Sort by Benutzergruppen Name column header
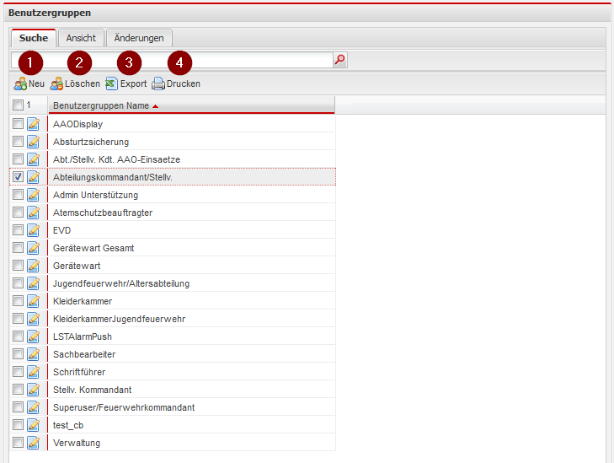 click(100, 106)
